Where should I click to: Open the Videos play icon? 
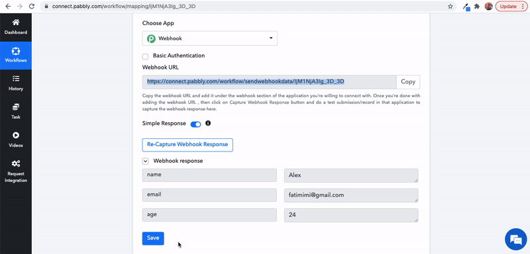(15, 135)
